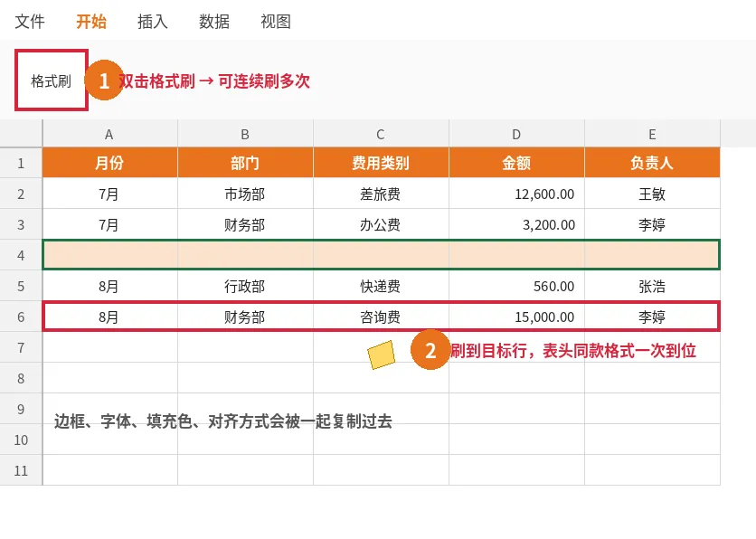Click the 月份 header cell

click(x=110, y=163)
